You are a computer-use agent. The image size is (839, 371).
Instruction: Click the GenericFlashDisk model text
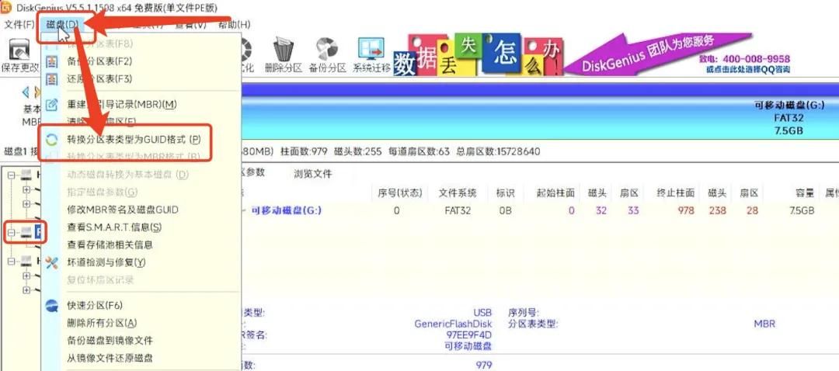pyautogui.click(x=453, y=324)
